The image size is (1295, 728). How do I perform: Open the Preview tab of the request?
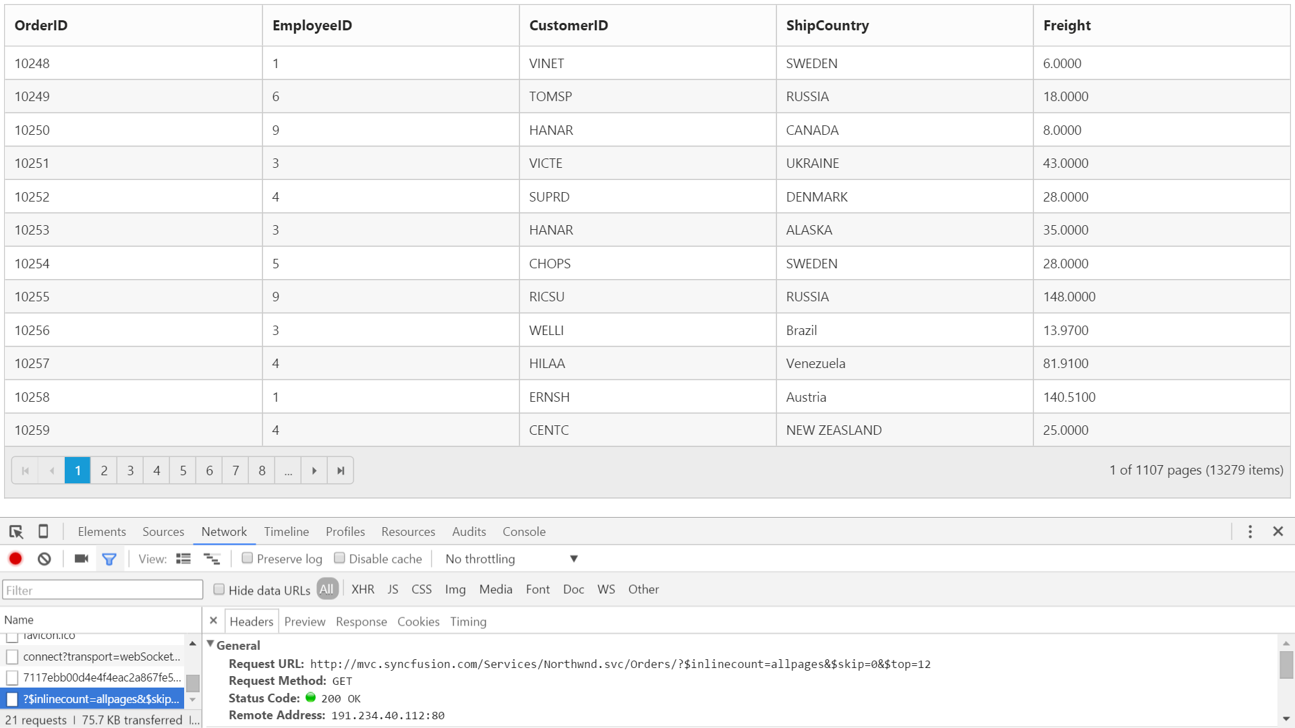[304, 621]
